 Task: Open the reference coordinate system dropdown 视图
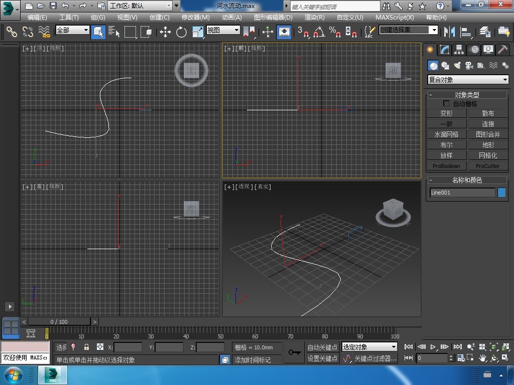(223, 30)
